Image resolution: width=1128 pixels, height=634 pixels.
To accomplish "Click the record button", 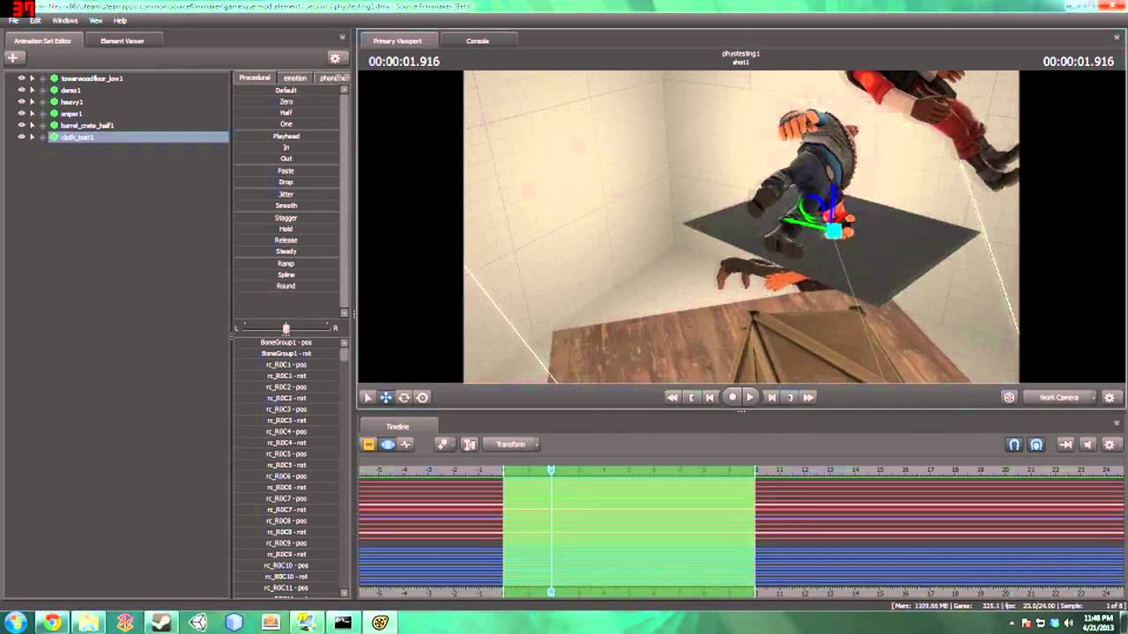I will 731,397.
